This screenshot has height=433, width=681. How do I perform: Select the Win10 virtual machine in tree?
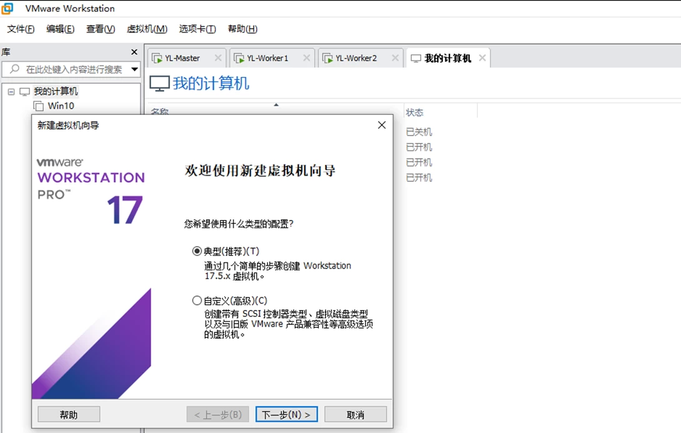click(61, 106)
